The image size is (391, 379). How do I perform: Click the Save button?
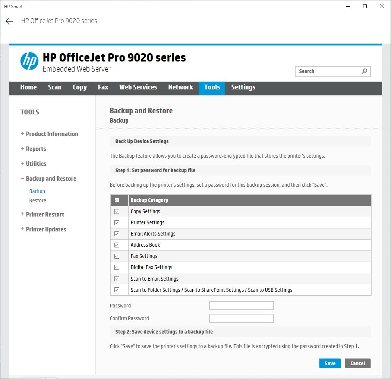pos(330,363)
